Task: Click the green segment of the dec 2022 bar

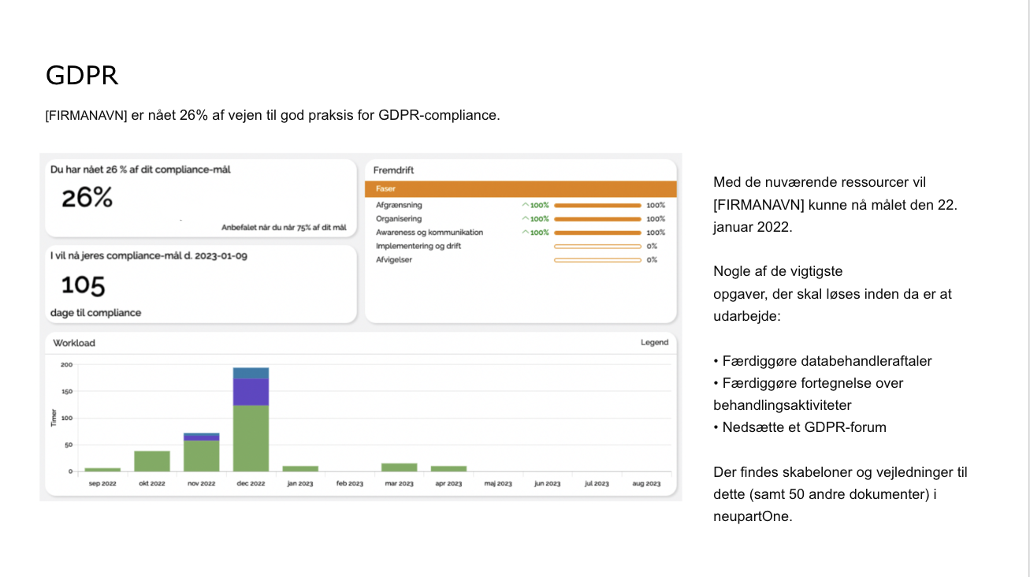Action: 251,438
